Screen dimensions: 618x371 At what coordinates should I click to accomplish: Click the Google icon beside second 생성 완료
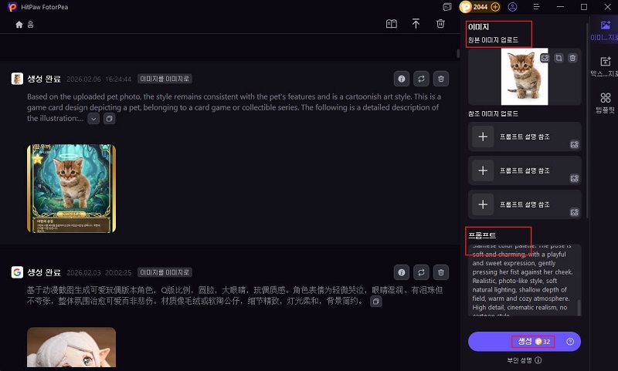click(17, 272)
